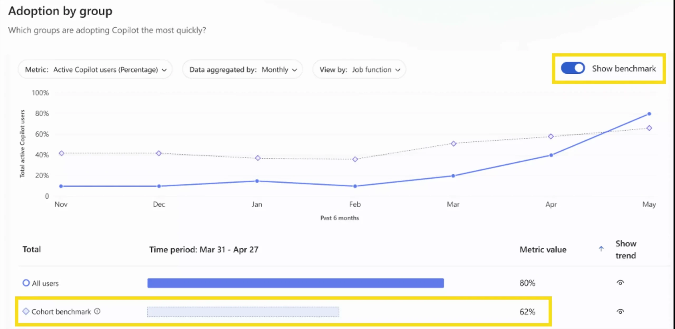The width and height of the screenshot is (675, 329).
Task: Click the Total column header
Action: pos(32,249)
